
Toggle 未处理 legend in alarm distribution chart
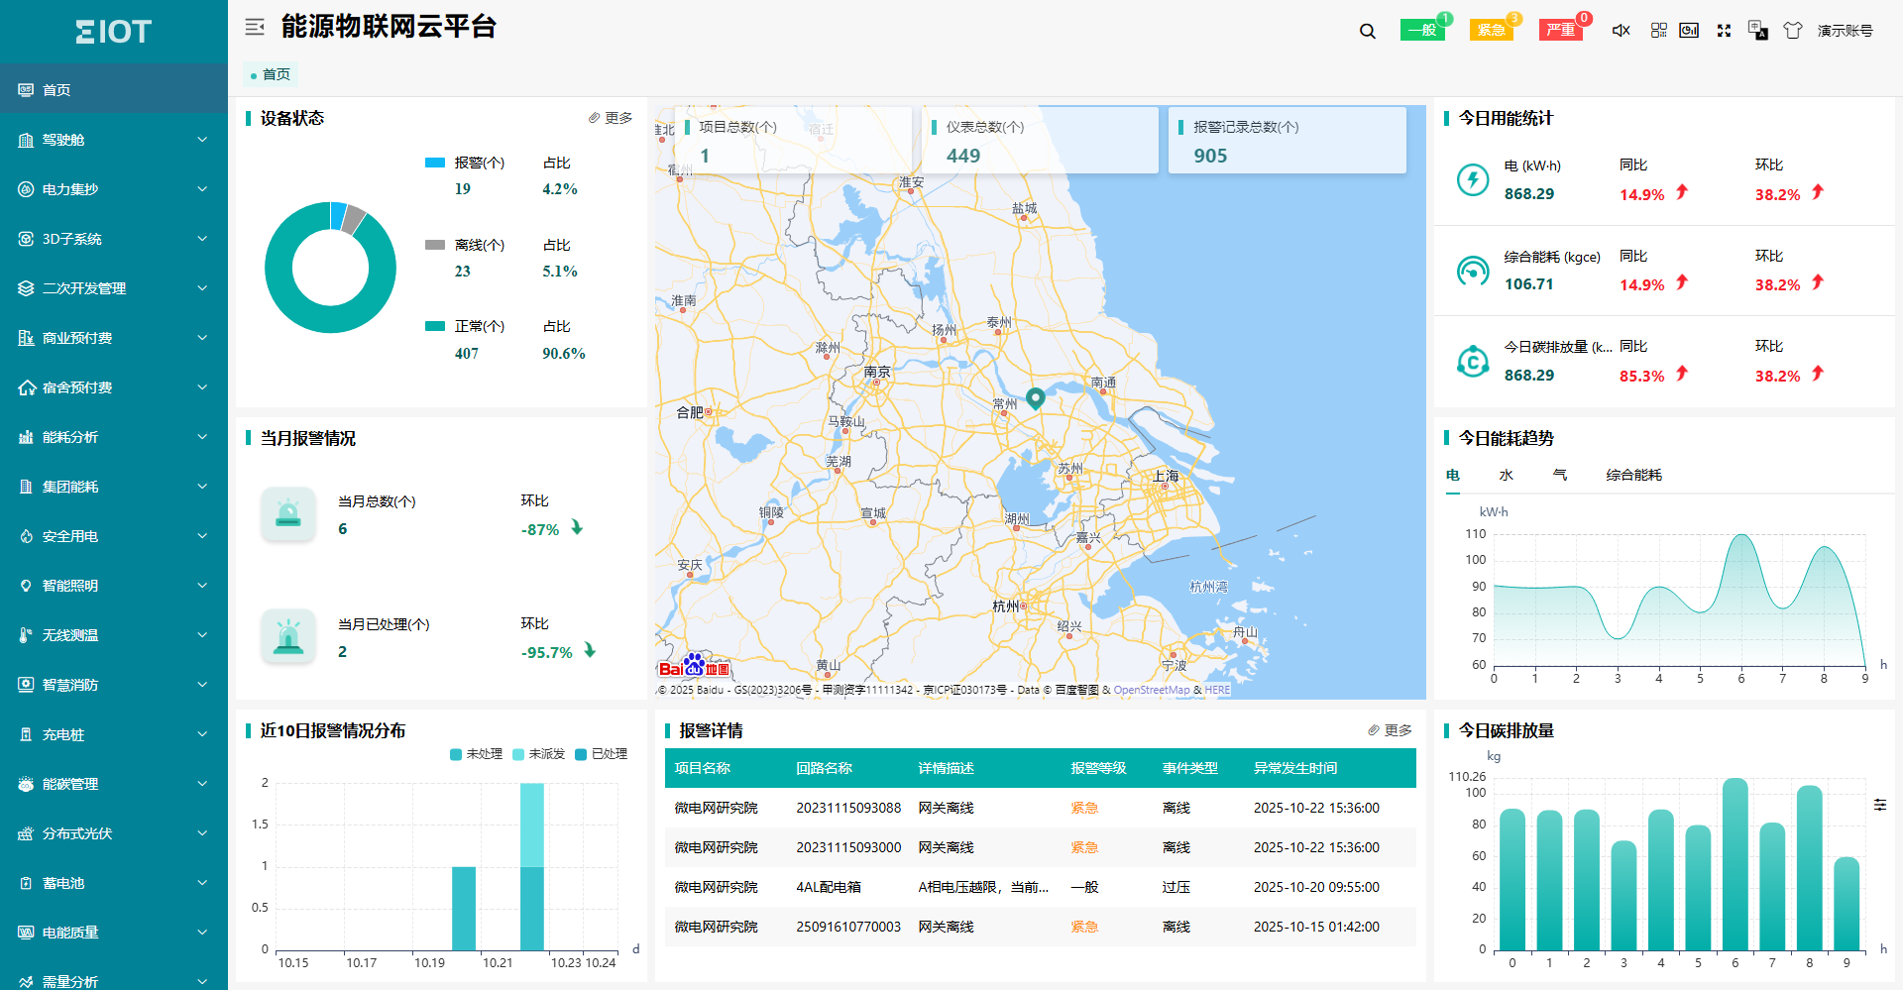click(476, 754)
